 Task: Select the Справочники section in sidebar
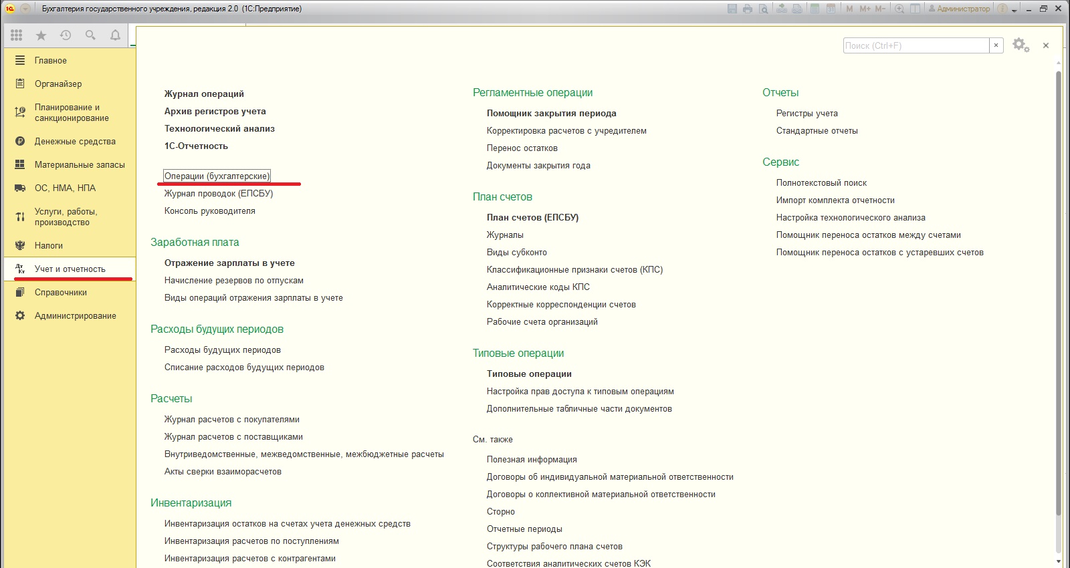pyautogui.click(x=61, y=293)
